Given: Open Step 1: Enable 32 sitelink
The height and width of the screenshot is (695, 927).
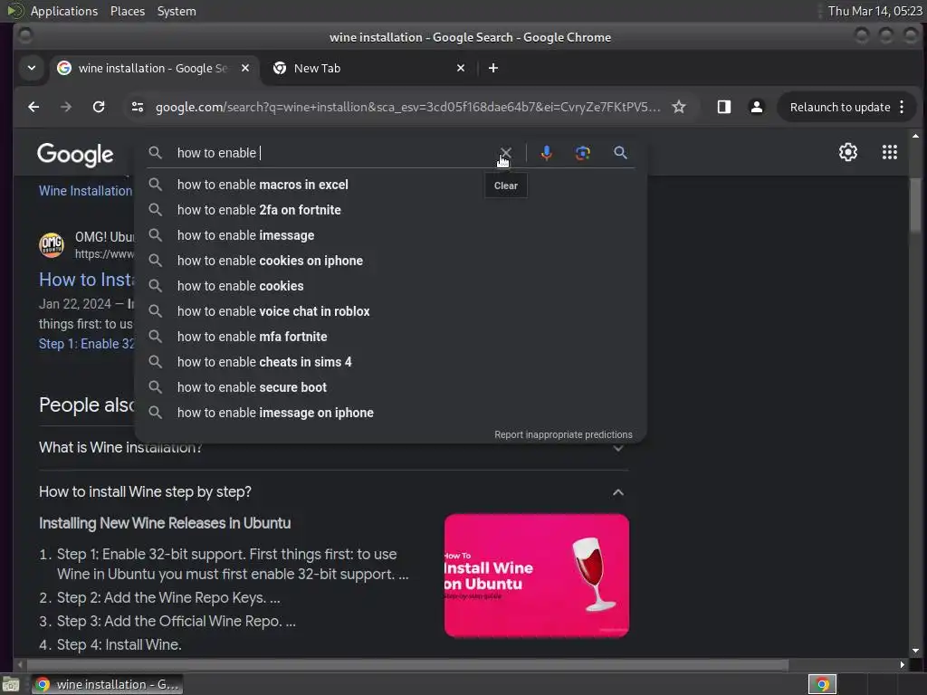Looking at the screenshot, I should coord(87,344).
